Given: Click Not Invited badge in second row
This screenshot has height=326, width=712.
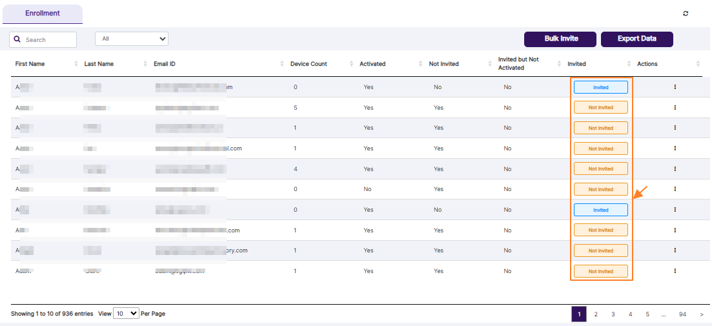Looking at the screenshot, I should pos(600,108).
